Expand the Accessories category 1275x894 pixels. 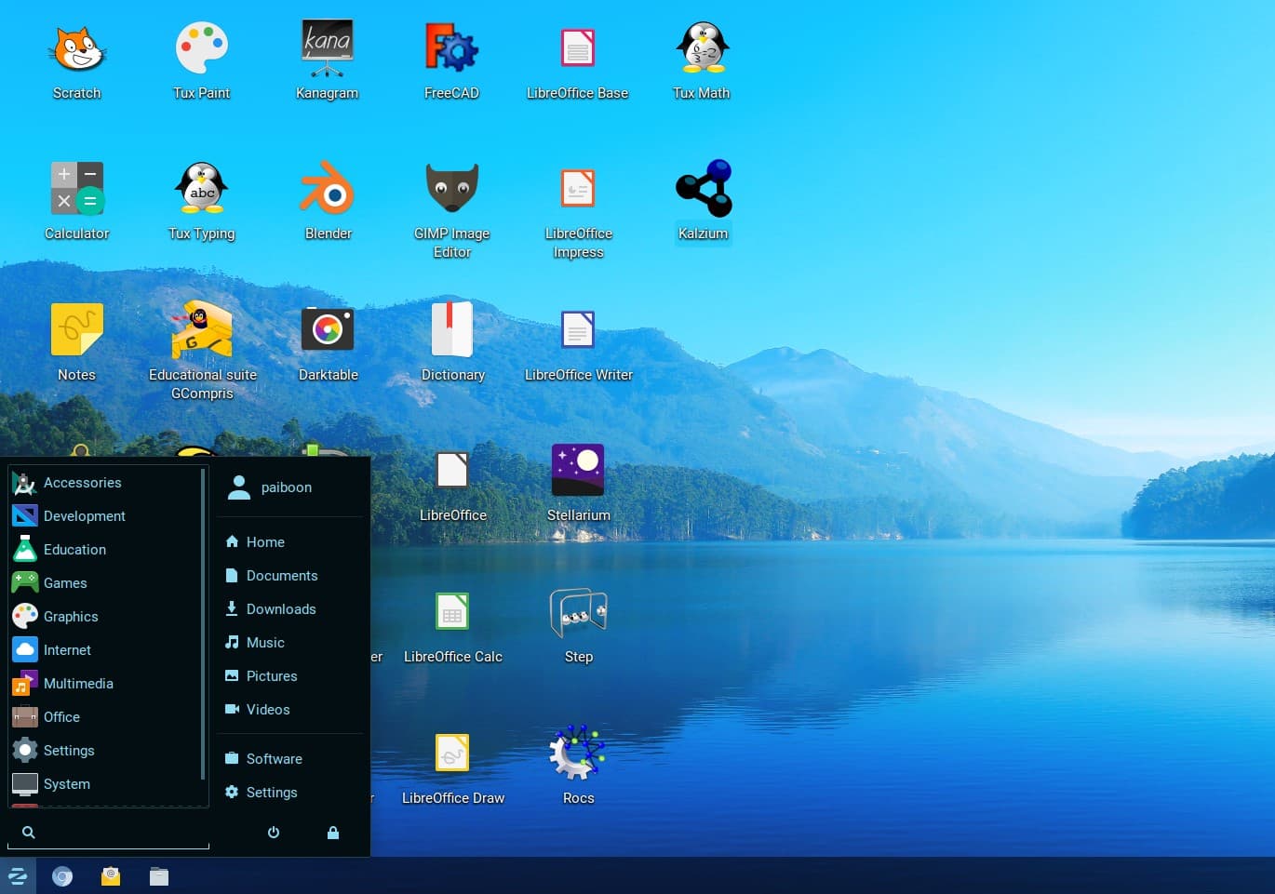pos(82,483)
